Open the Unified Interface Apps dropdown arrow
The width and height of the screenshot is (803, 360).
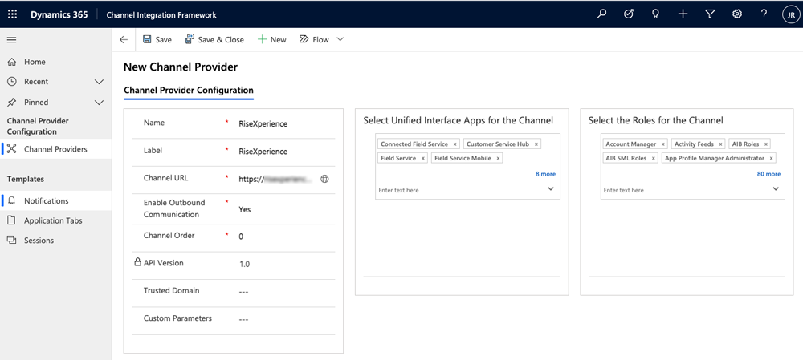[551, 189]
